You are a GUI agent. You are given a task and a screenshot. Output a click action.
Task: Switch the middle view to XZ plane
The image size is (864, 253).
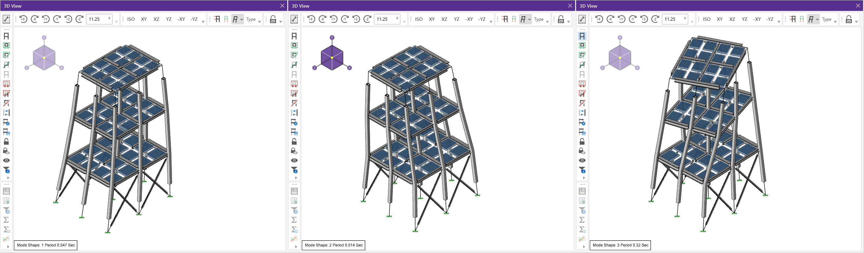[444, 19]
